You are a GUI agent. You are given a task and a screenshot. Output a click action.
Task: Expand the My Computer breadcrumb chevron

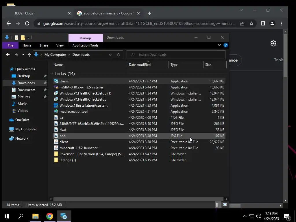click(x=69, y=55)
